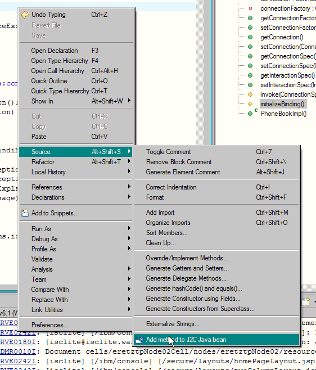Open the highlighted Source submenu
316x370 pixels.
(76, 152)
